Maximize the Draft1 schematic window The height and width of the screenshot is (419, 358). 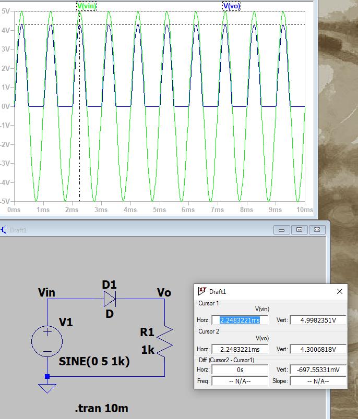coord(299,230)
